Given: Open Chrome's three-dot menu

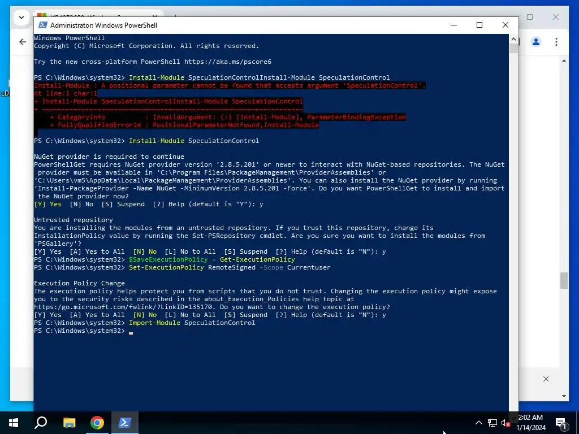Looking at the screenshot, I should (556, 42).
